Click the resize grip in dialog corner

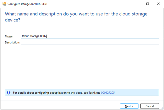162,108
